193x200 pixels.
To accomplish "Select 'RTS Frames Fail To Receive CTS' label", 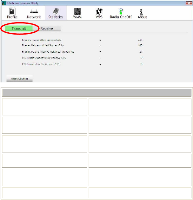I will coord(41,64).
